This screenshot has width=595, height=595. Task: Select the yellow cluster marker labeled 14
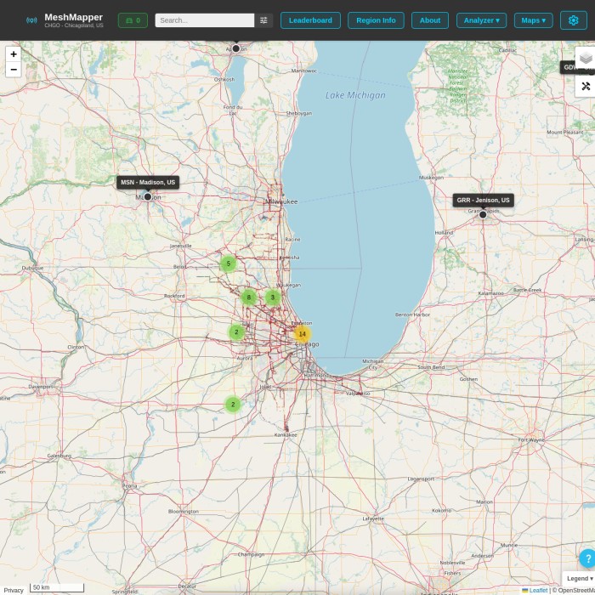302,334
